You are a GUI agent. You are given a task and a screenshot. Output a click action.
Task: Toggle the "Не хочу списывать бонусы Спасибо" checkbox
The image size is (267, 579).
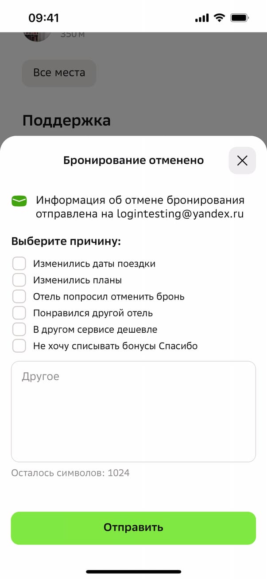coord(19,346)
